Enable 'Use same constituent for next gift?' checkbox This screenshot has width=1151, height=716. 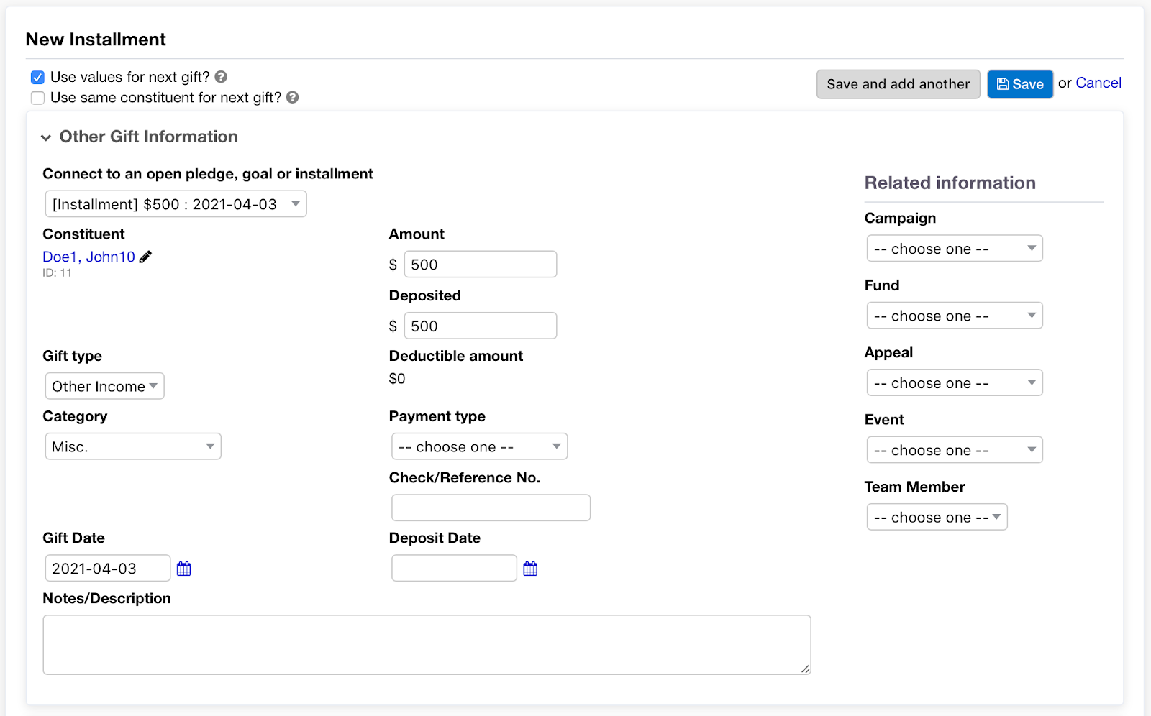38,98
